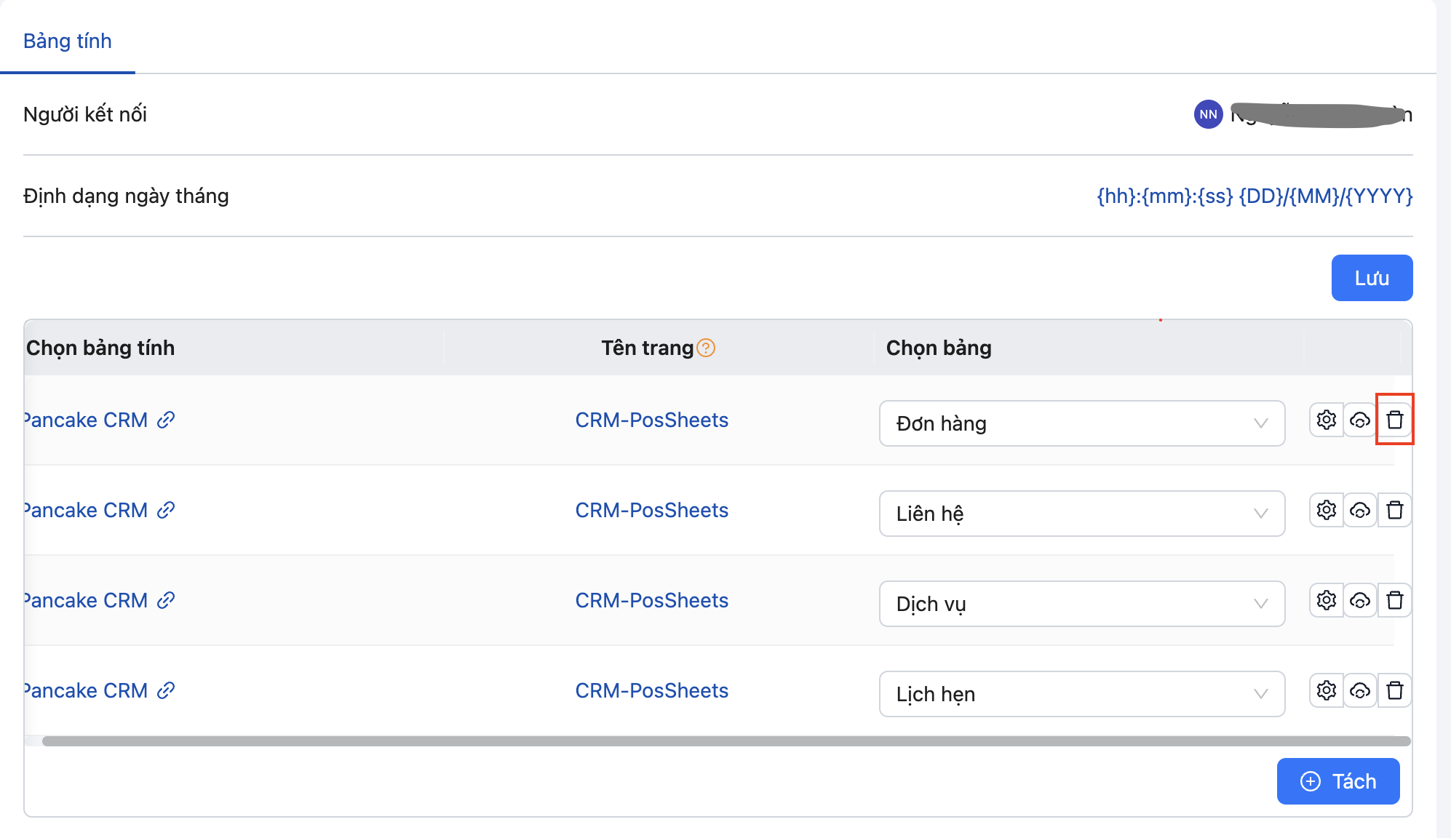Expand the Đơn hàng dropdown

(1081, 423)
